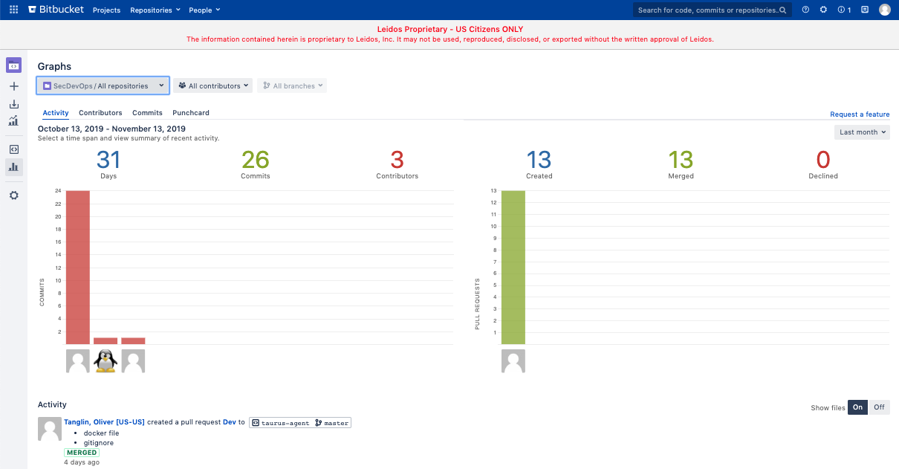The image size is (899, 469).
Task: Click the Clone download icon in sidebar
Action: pos(13,104)
